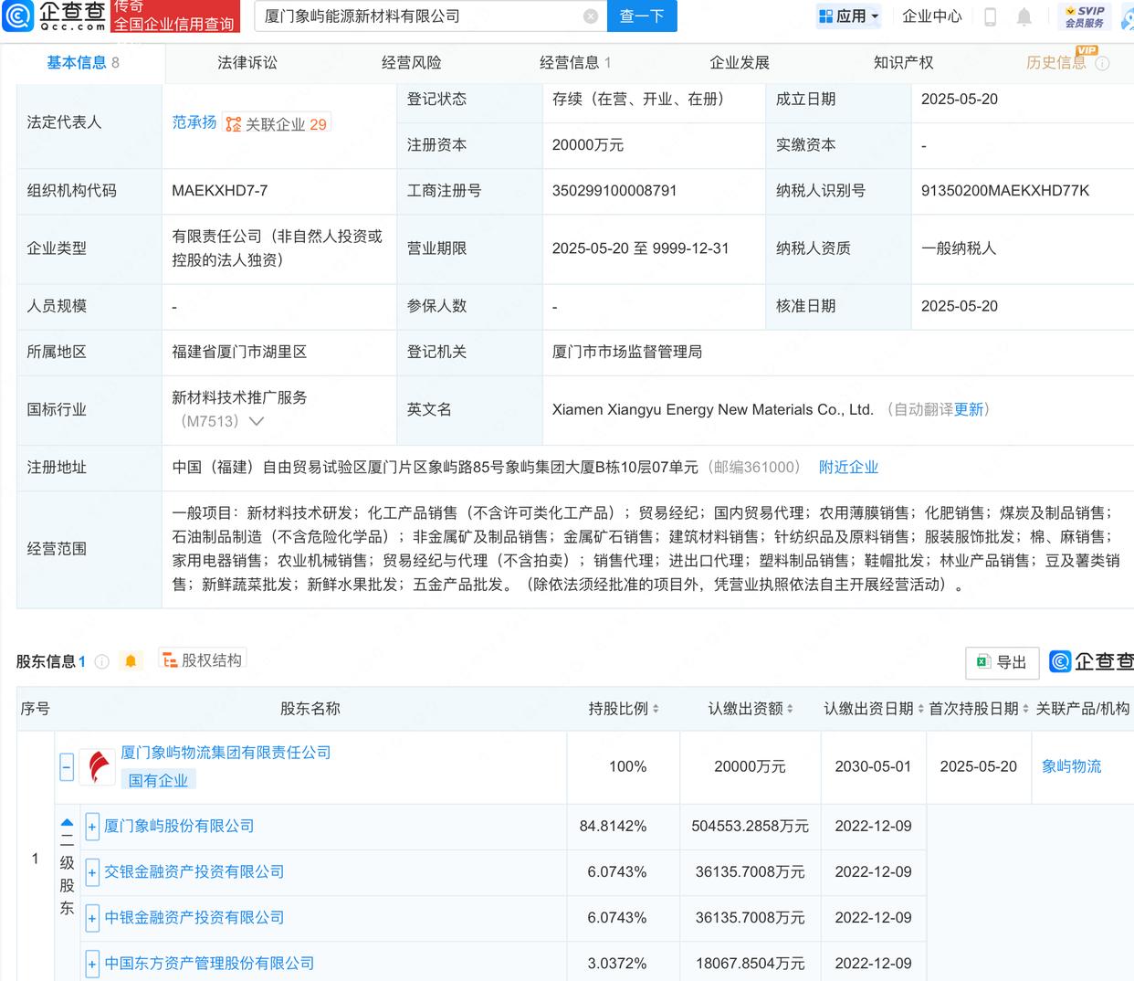
Task: Click info icon beside 股东信息 heading
Action: [x=102, y=661]
